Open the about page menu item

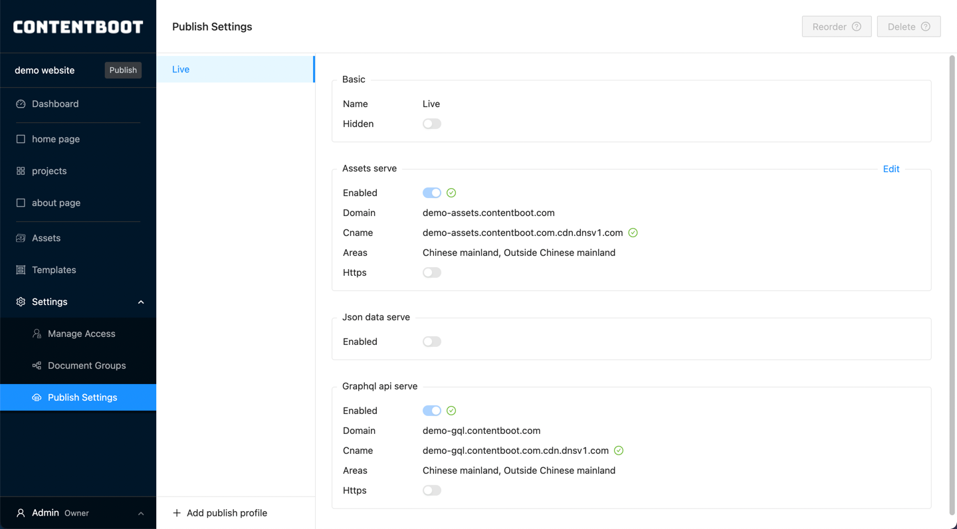78,203
